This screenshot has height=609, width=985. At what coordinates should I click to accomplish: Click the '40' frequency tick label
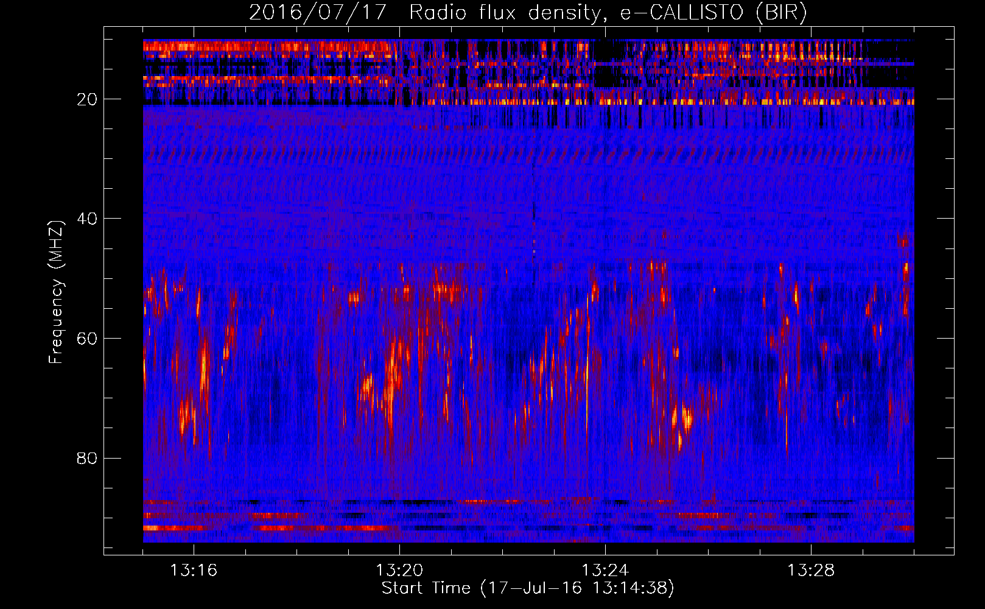pos(87,219)
